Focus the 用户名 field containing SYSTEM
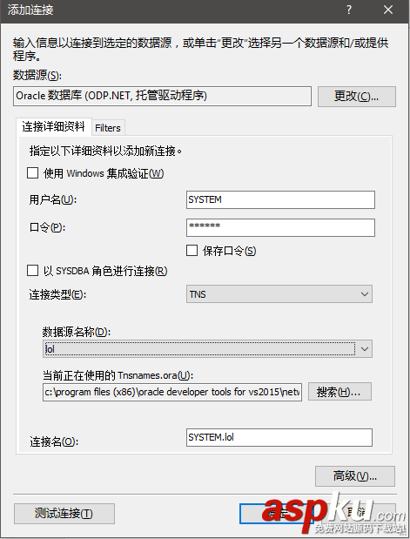This screenshot has height=539, width=410. [x=280, y=199]
